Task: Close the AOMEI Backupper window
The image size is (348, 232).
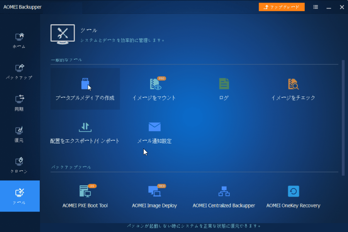Action: 342,7
